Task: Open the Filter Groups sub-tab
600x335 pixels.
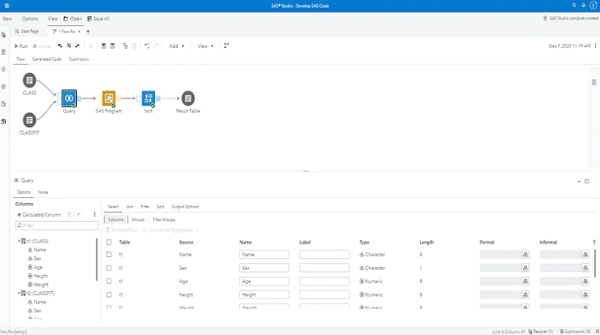Action: tap(164, 220)
